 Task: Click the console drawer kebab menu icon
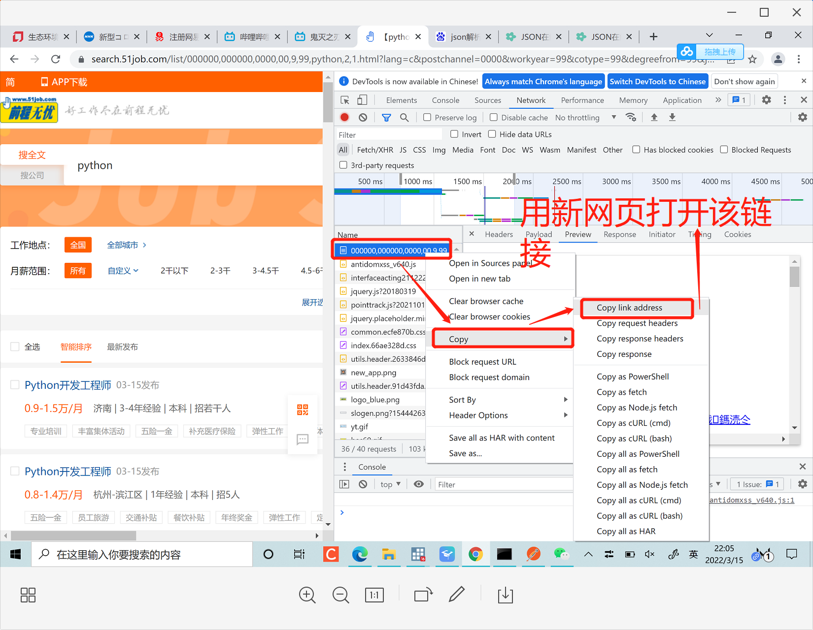click(x=345, y=467)
